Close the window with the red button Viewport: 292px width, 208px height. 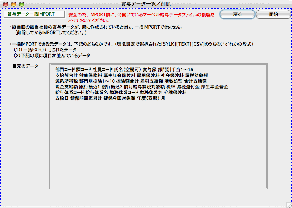pos(6,4)
